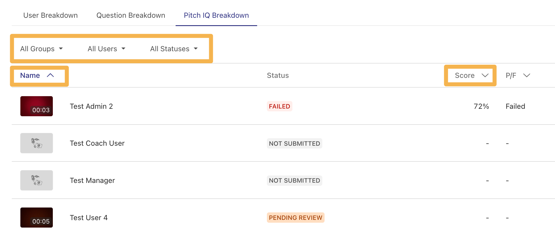Click Test Manager placeholder icon
555x233 pixels.
pyautogui.click(x=36, y=180)
